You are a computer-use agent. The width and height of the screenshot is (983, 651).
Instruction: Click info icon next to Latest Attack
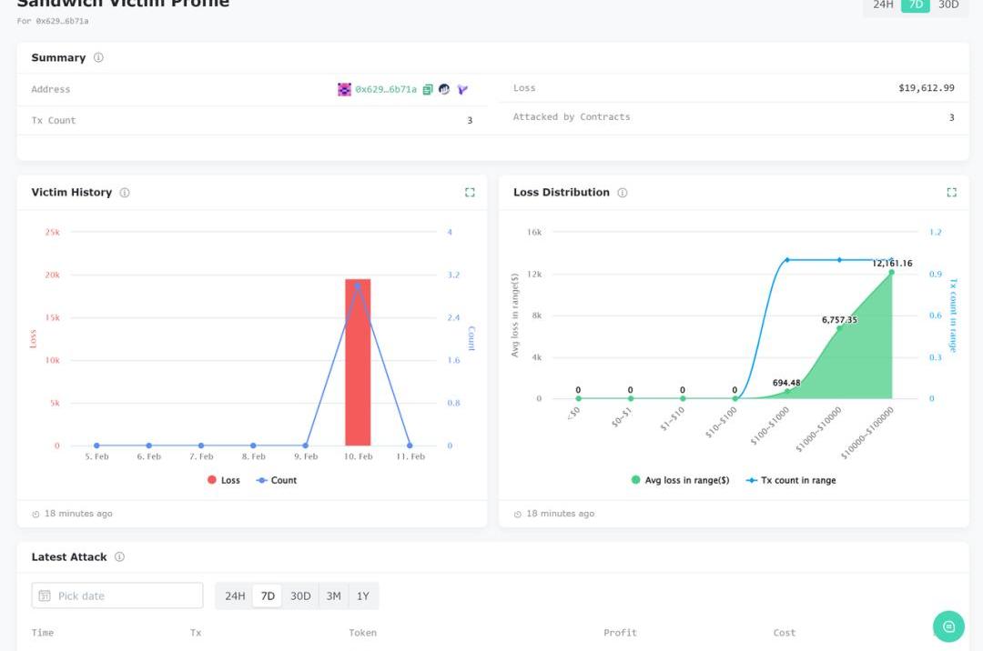point(119,556)
